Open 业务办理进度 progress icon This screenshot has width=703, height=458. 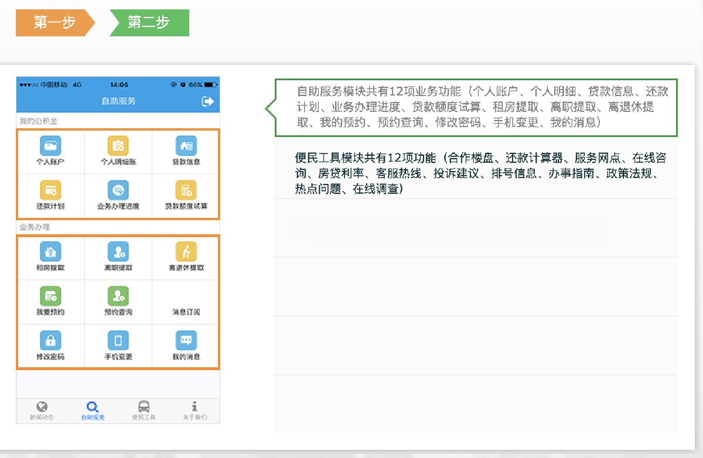tap(118, 190)
